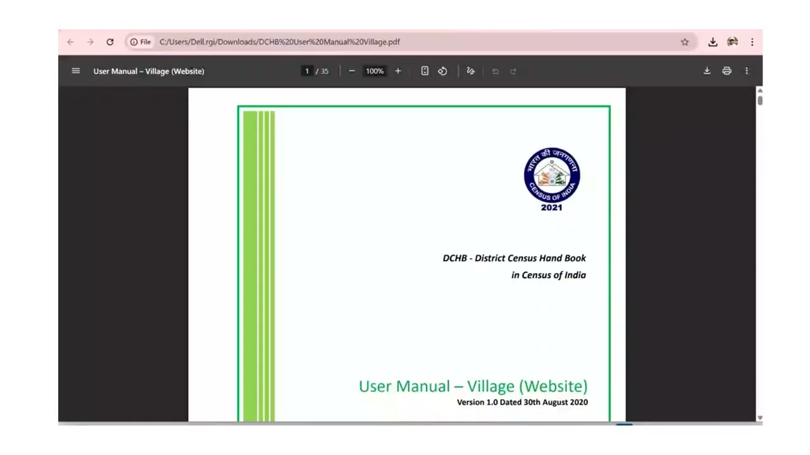
Task: Click the '/ 35' total pages text
Action: tap(323, 71)
